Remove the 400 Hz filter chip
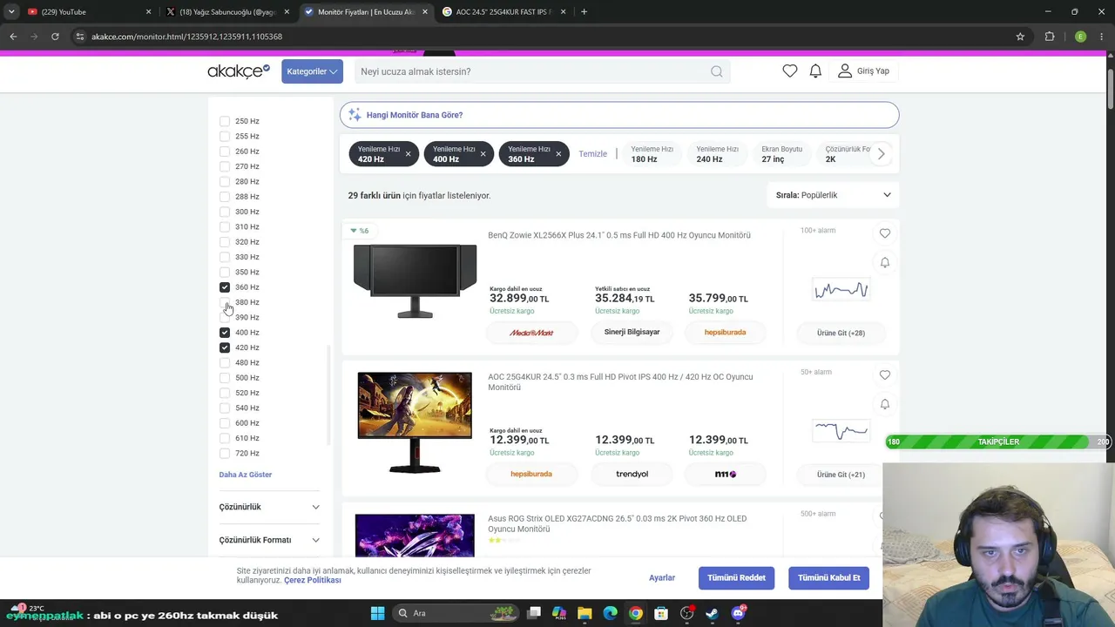Image resolution: width=1115 pixels, height=627 pixels. point(483,154)
